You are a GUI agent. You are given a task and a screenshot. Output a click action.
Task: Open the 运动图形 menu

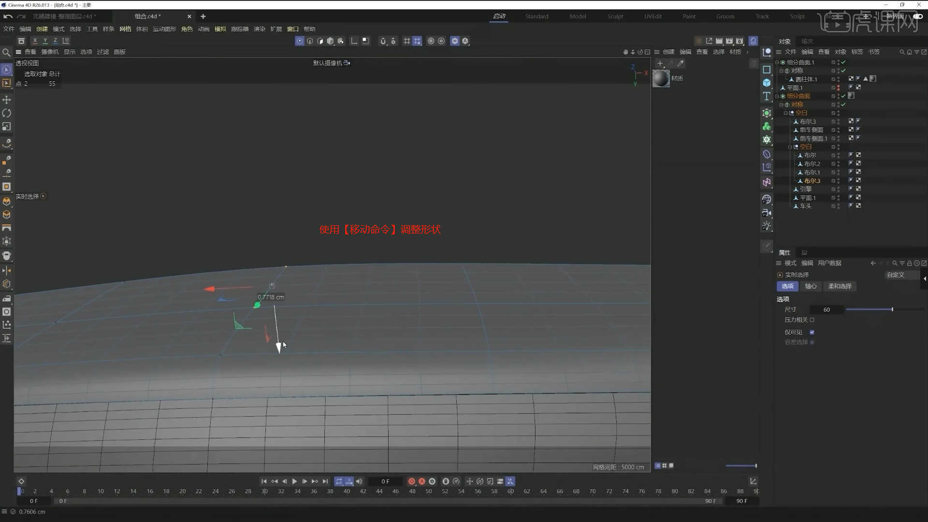(164, 29)
